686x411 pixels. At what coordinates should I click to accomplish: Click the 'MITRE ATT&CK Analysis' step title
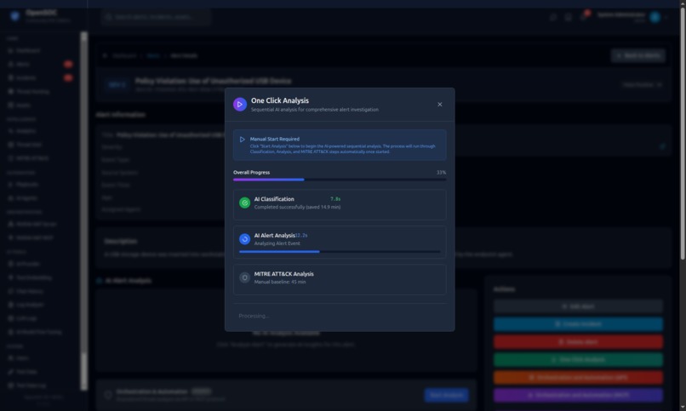283,274
